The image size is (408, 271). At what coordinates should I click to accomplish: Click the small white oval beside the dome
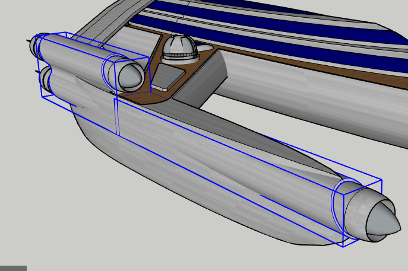[x=204, y=47]
